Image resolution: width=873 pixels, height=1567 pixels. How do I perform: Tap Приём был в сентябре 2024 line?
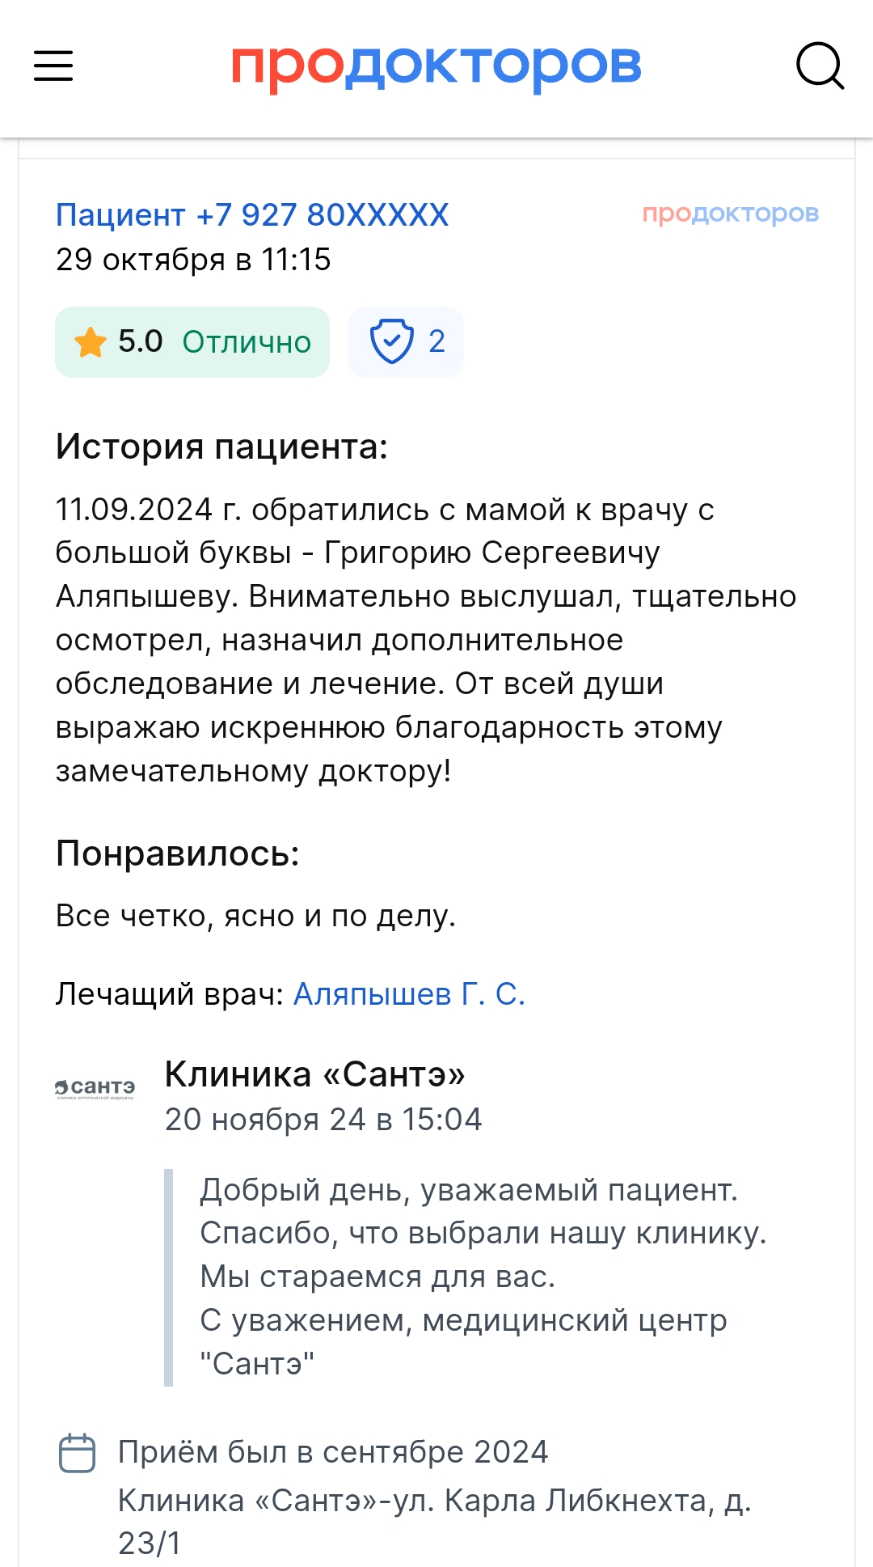tap(333, 1452)
